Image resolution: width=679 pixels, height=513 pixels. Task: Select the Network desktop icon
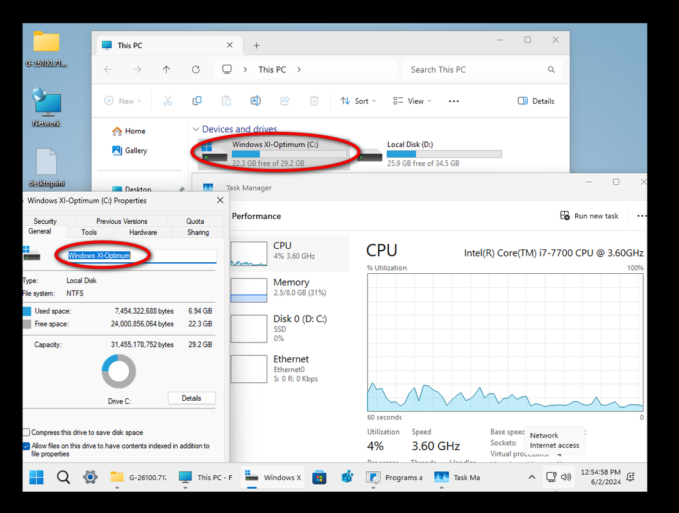coord(46,107)
